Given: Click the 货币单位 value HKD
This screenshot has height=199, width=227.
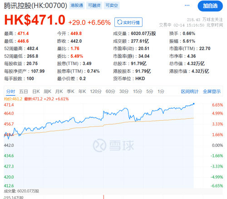Looking at the screenshot, I should click(x=140, y=78).
